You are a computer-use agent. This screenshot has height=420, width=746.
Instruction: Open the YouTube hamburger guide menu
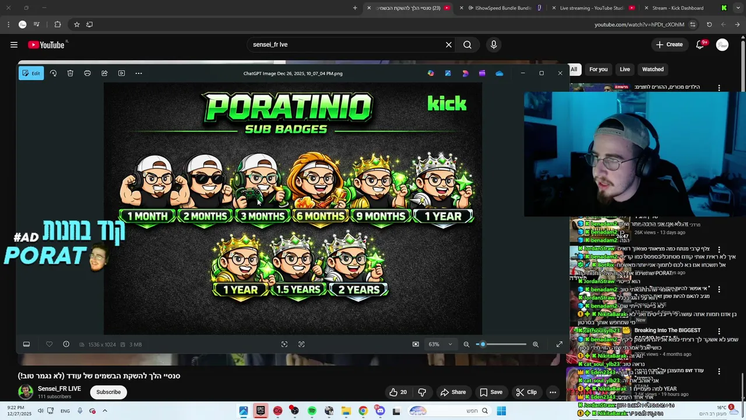tap(14, 45)
